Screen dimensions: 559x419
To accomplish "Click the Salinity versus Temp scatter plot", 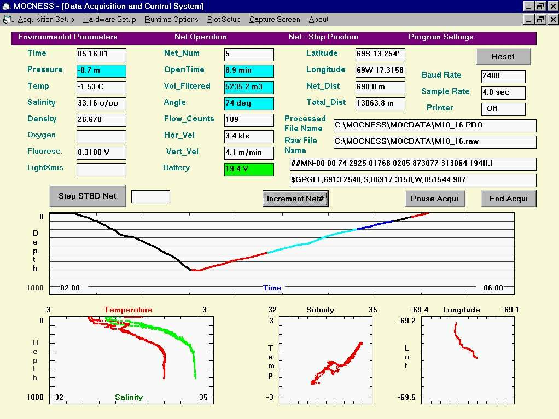I will pos(325,360).
